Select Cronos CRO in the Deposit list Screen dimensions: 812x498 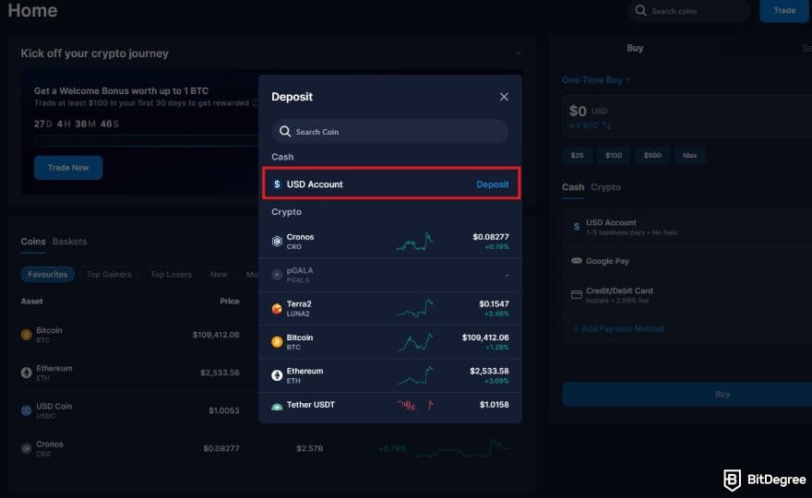pyautogui.click(x=390, y=242)
